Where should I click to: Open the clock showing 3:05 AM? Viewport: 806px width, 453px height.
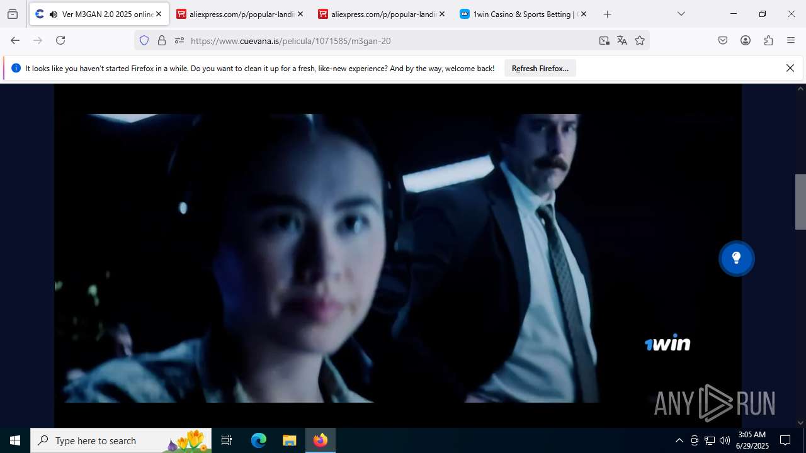[x=753, y=440]
